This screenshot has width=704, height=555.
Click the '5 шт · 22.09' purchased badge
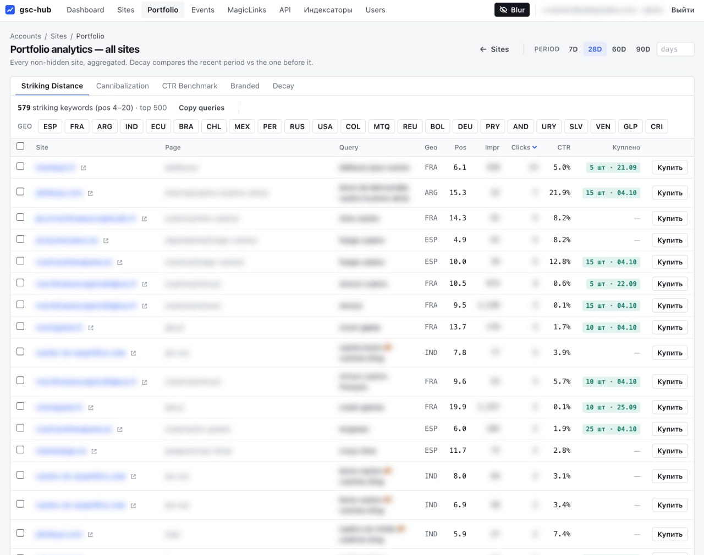coord(613,284)
